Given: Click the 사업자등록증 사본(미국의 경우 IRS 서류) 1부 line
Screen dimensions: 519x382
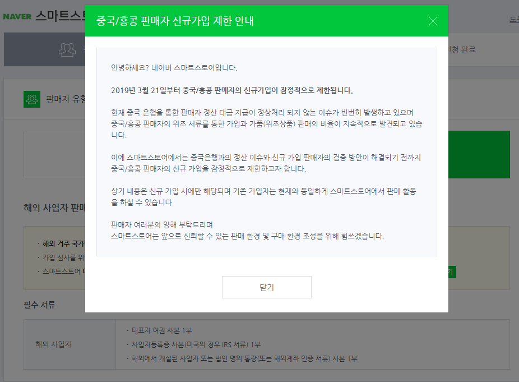Looking at the screenshot, I should click(x=196, y=344).
